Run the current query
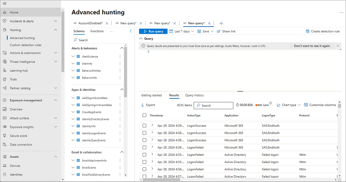 [x=153, y=31]
